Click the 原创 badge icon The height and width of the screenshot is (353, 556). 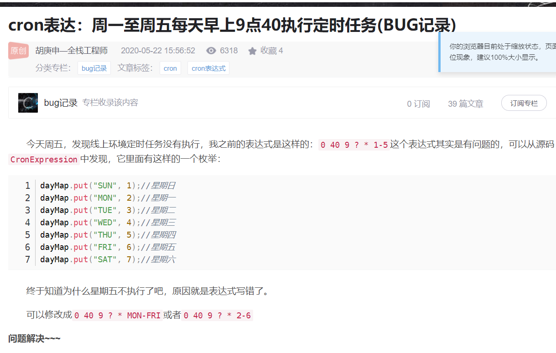pos(18,50)
